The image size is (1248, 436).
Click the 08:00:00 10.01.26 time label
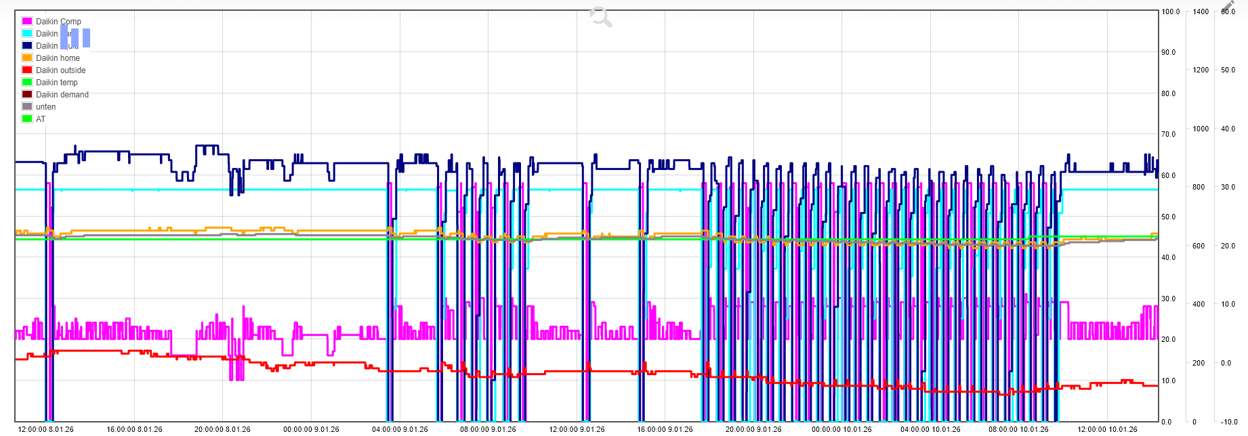[1018, 429]
